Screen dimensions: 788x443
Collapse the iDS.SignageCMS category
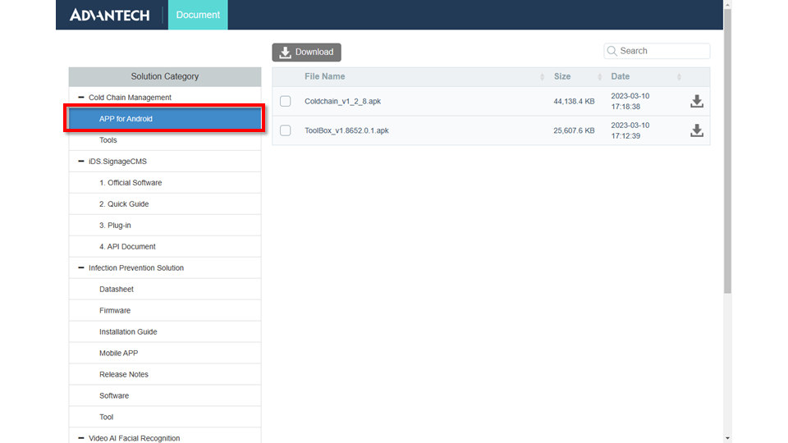(x=81, y=162)
